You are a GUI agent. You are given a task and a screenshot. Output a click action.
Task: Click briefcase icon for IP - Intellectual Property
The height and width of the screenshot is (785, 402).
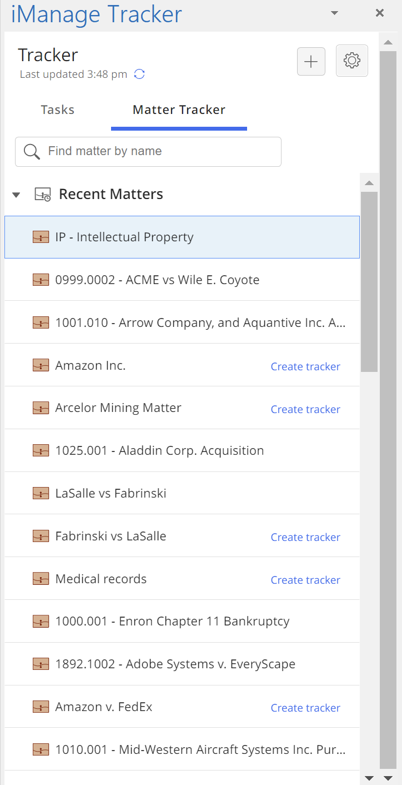41,237
